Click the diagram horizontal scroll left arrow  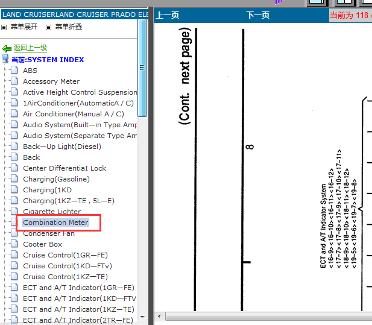(x=159, y=316)
